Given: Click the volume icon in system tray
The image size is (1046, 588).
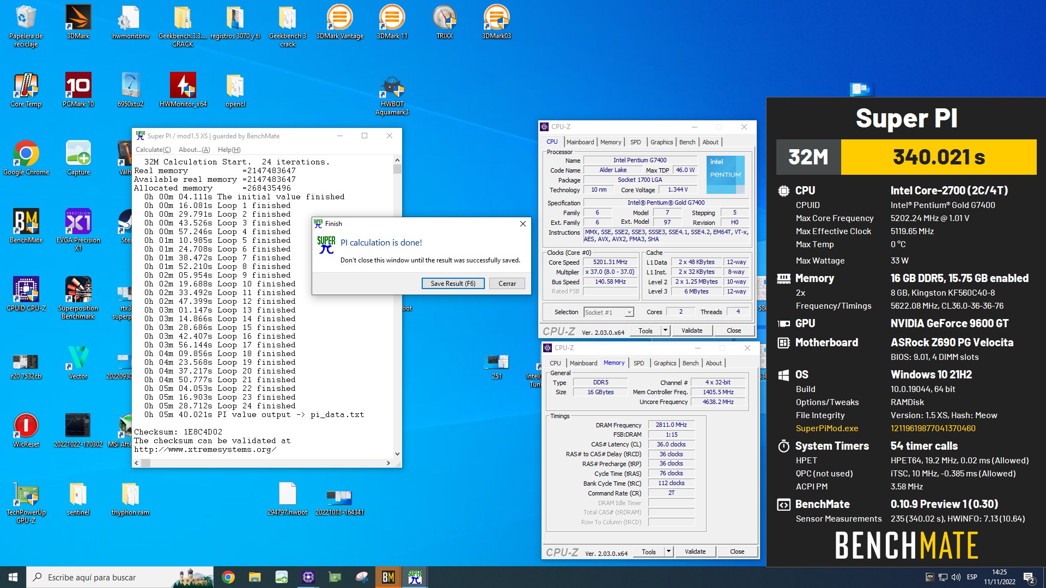Looking at the screenshot, I should click(x=956, y=577).
